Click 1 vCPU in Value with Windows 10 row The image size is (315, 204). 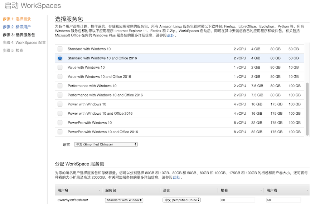pyautogui.click(x=240, y=68)
